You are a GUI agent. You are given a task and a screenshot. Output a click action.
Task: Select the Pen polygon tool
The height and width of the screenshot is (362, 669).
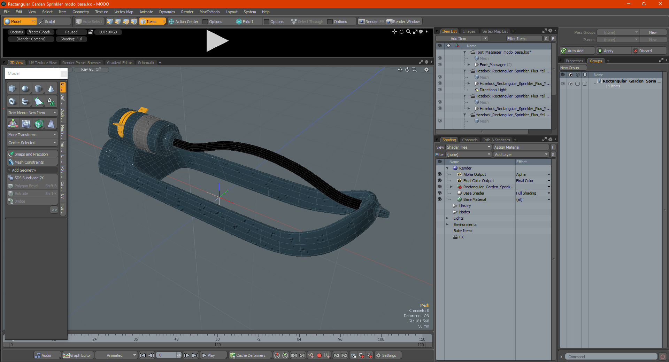tap(38, 102)
